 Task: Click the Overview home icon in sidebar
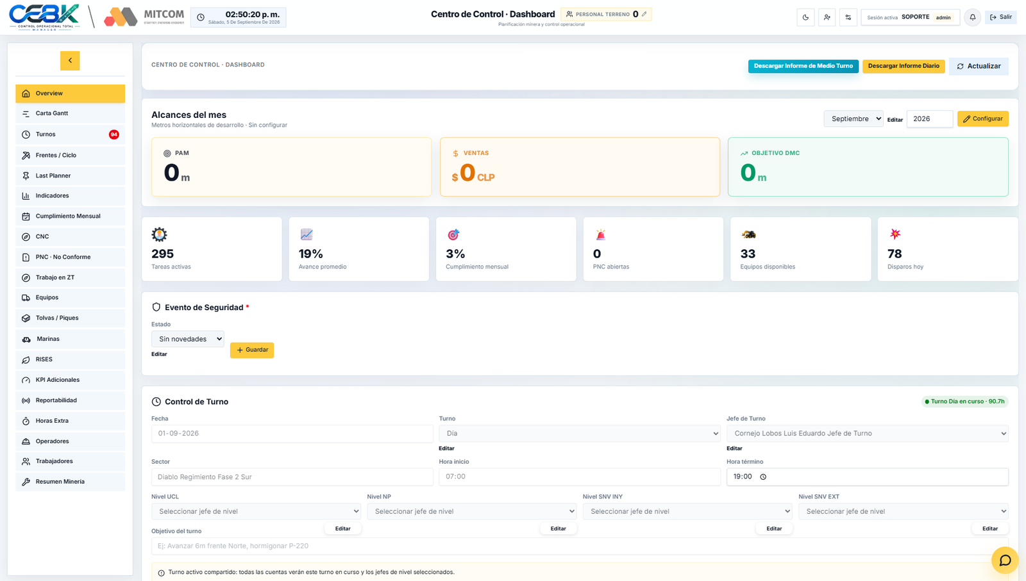26,94
